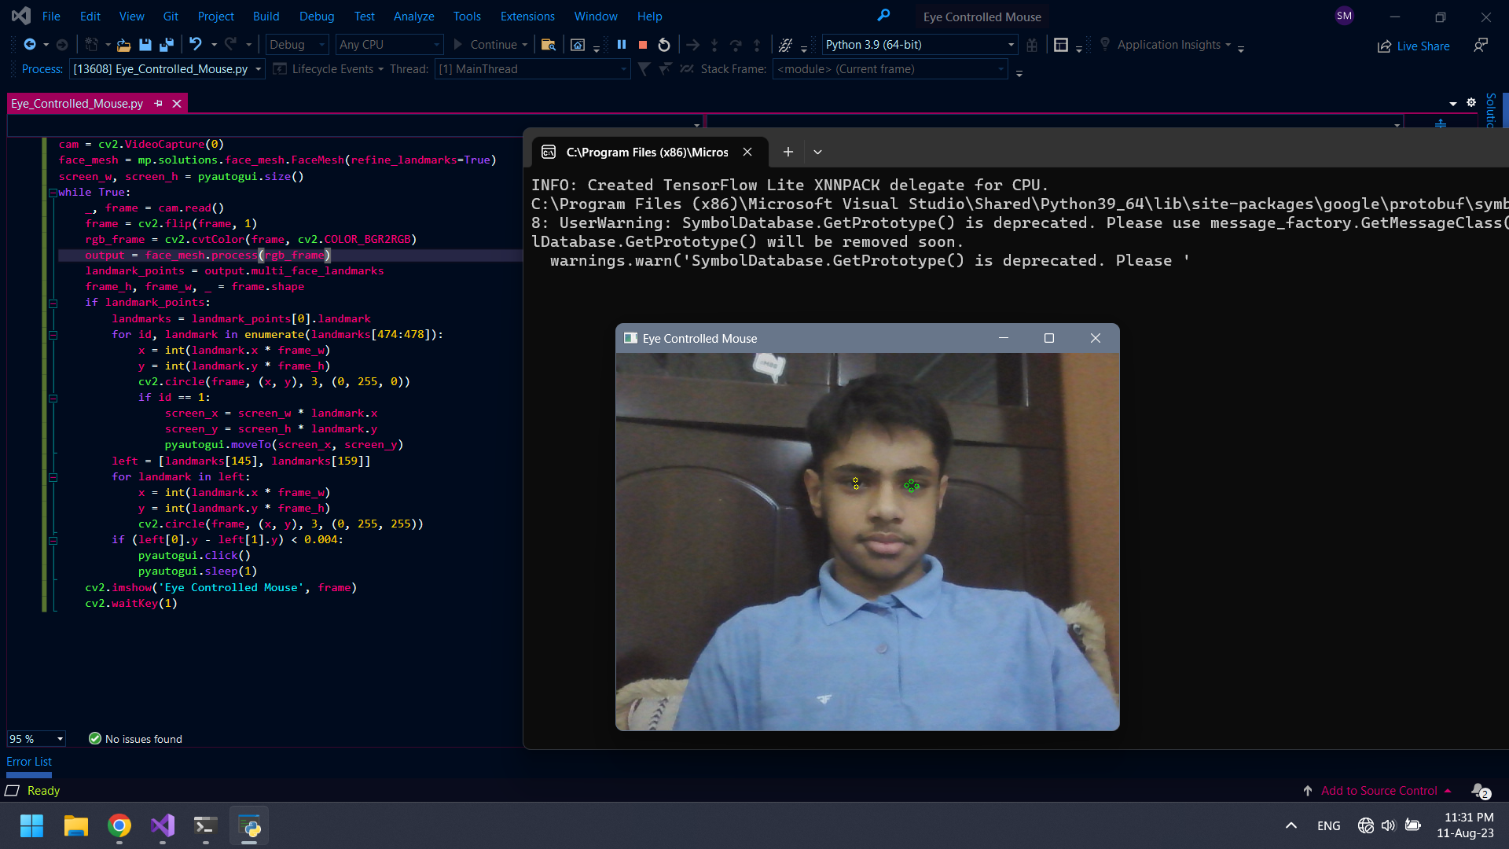Open the Any CPU platform dropdown

point(390,45)
